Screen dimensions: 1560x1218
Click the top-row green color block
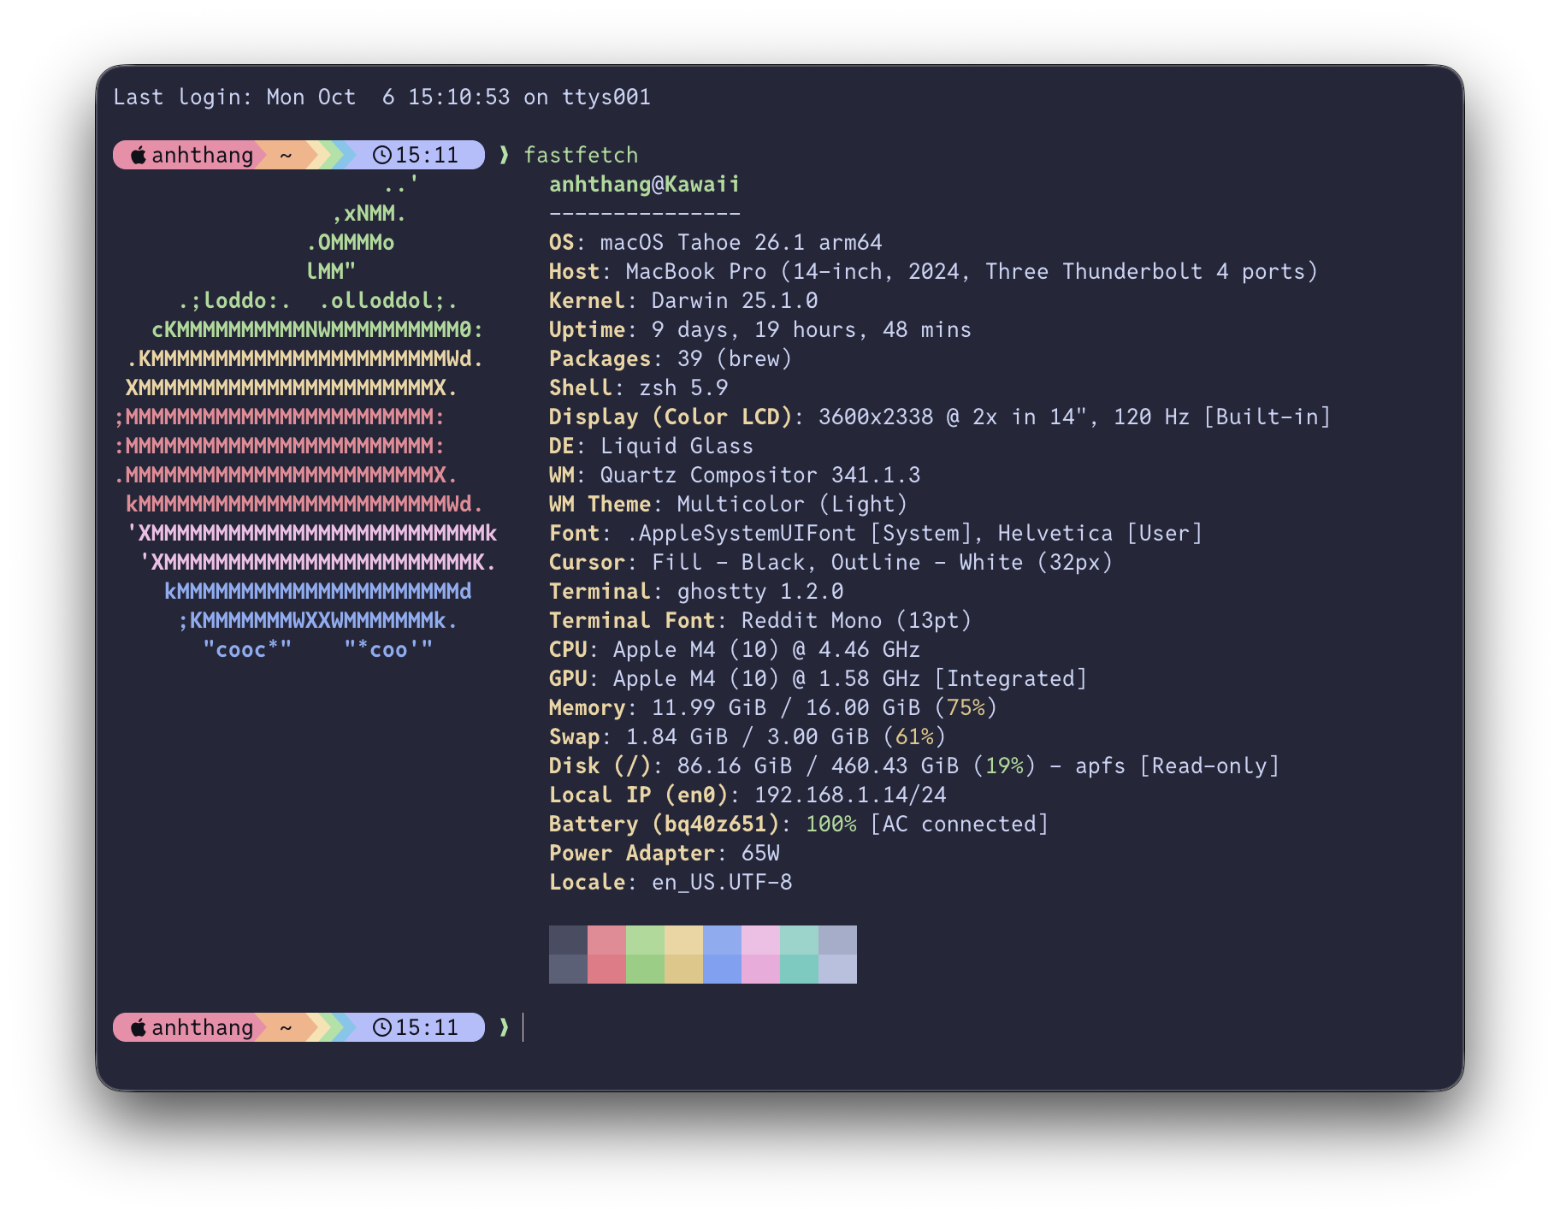tap(645, 940)
